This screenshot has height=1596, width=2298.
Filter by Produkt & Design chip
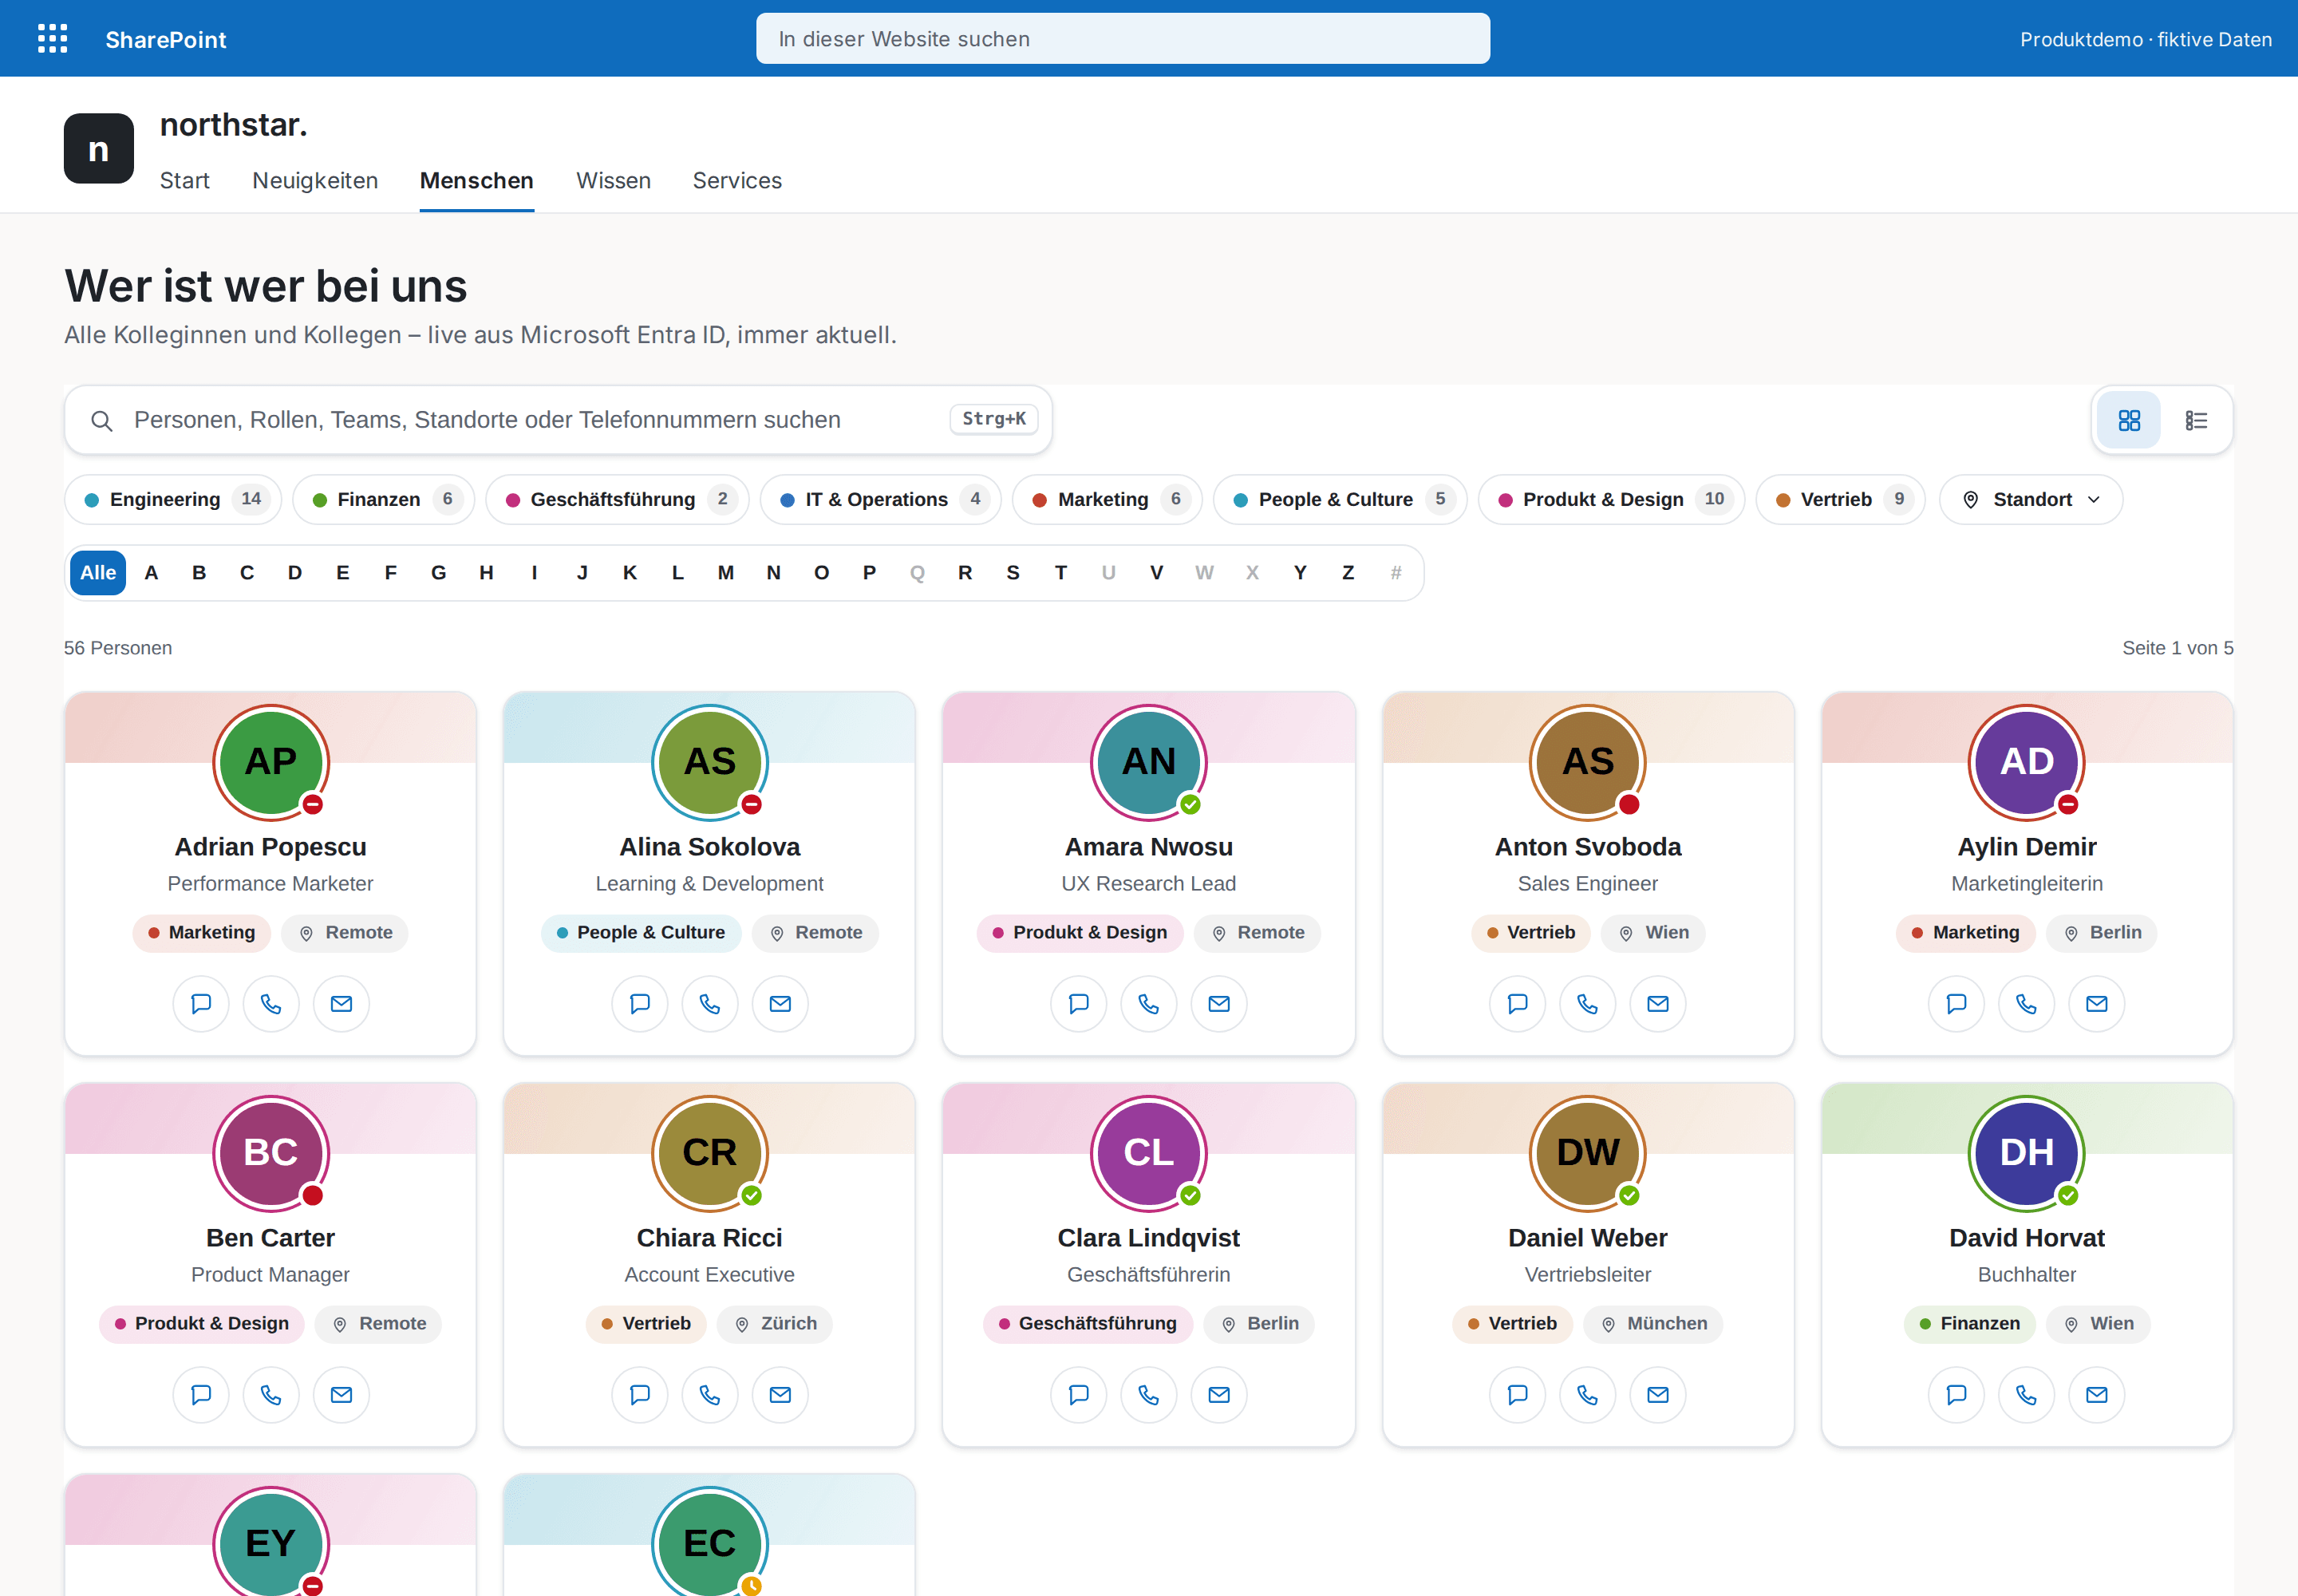1611,499
